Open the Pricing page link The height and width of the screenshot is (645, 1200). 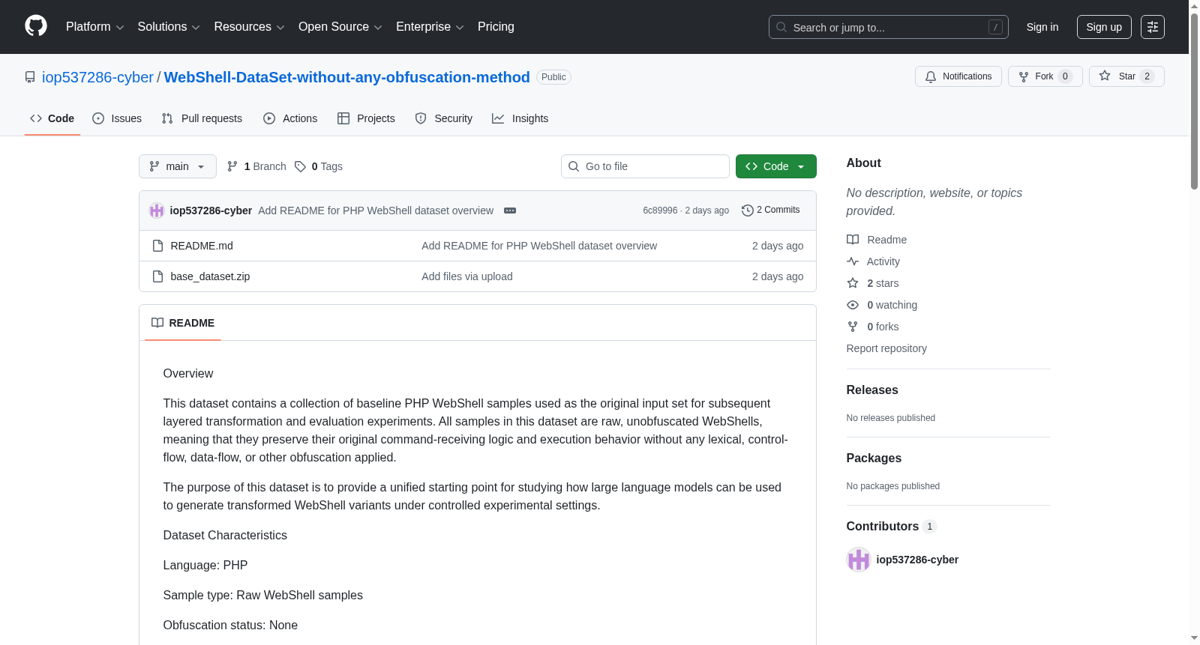[x=496, y=27]
